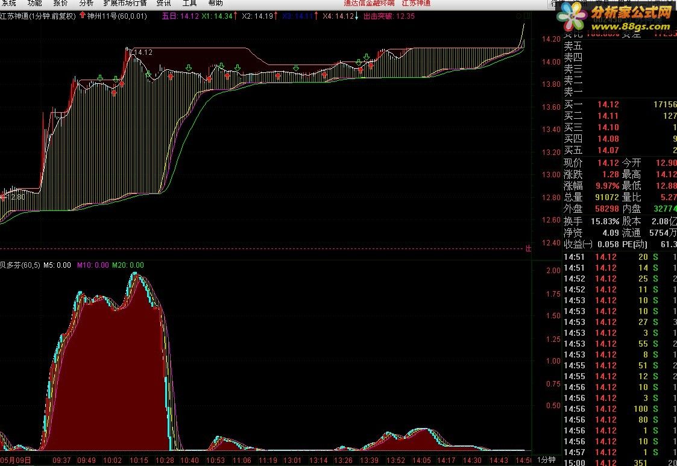This screenshot has width=677, height=466.
Task: Click the X2: 14.19 indicator value
Action: coord(258,16)
